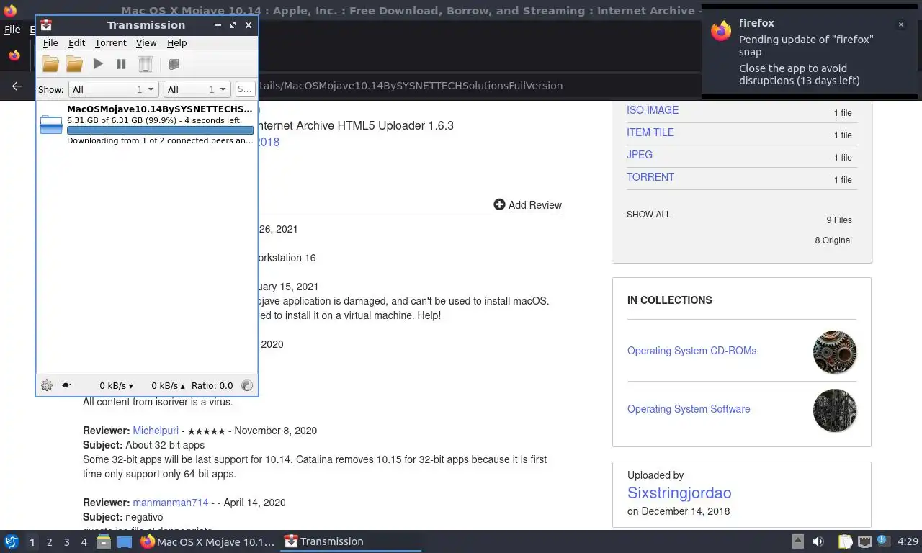Open ITEM TILE download option
This screenshot has height=553, width=922.
pos(650,132)
